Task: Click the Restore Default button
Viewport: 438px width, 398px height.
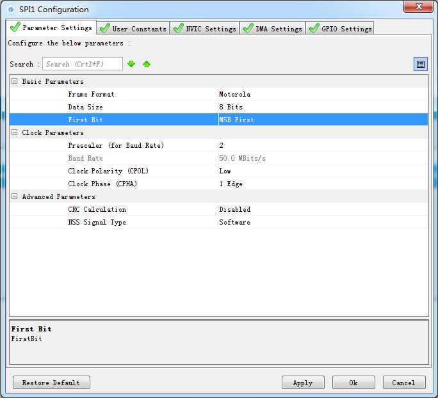Action: pos(51,383)
